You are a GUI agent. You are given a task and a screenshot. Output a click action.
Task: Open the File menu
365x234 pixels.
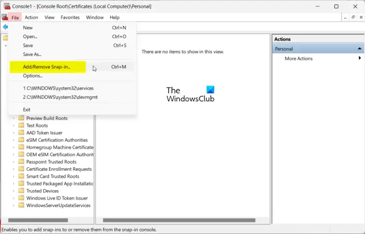coord(15,17)
